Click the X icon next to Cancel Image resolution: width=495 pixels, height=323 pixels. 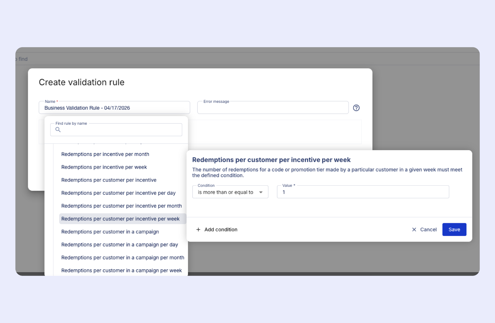(414, 230)
